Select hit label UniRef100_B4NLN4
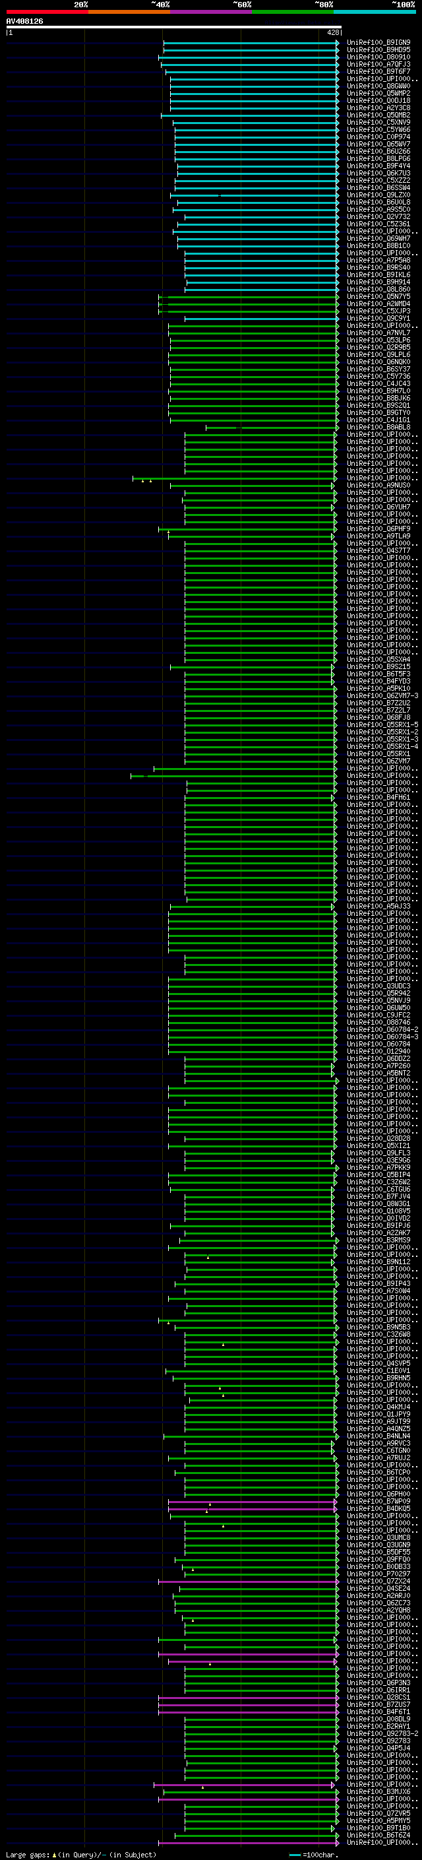Viewport: 422px width, 1860px height. 378,1436
